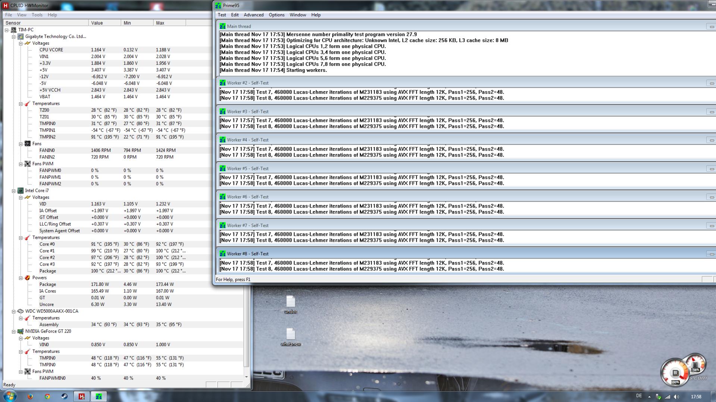Open the Test menu in Prime95

(222, 15)
